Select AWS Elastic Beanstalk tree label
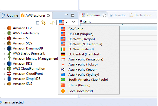 29,53
